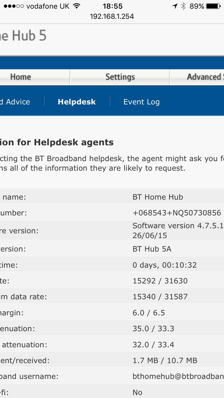This screenshot has width=224, height=398.
Task: Tap the Wi-Fi signal icon in status bar
Action: 77,6
